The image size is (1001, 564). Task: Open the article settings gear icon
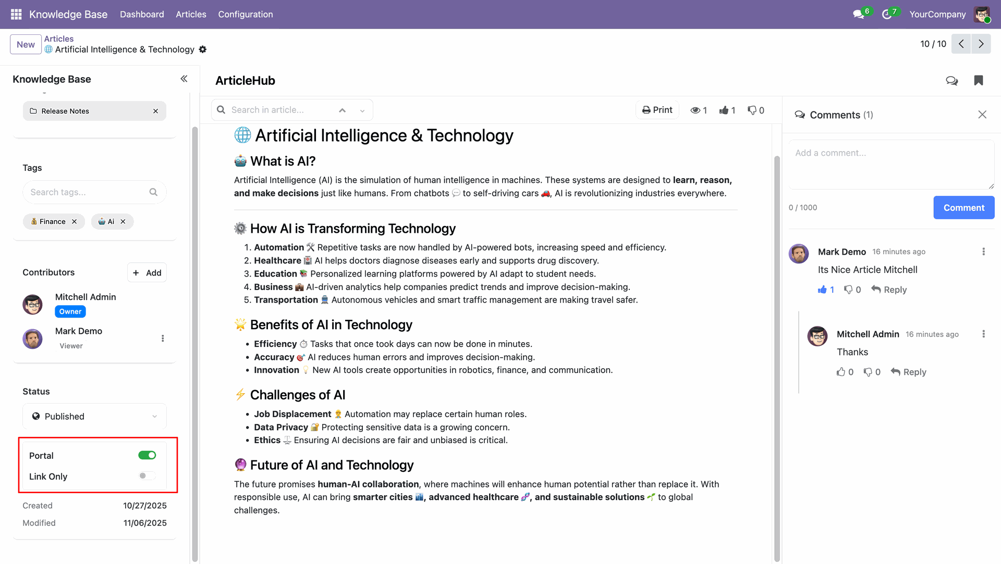[203, 49]
